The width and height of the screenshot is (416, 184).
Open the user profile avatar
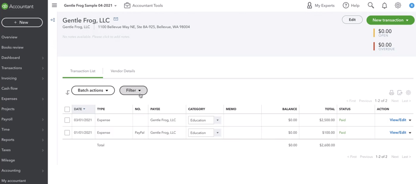(x=412, y=5)
